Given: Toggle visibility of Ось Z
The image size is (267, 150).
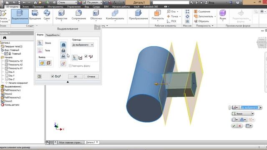Looking at the screenshot, I should point(7,79).
